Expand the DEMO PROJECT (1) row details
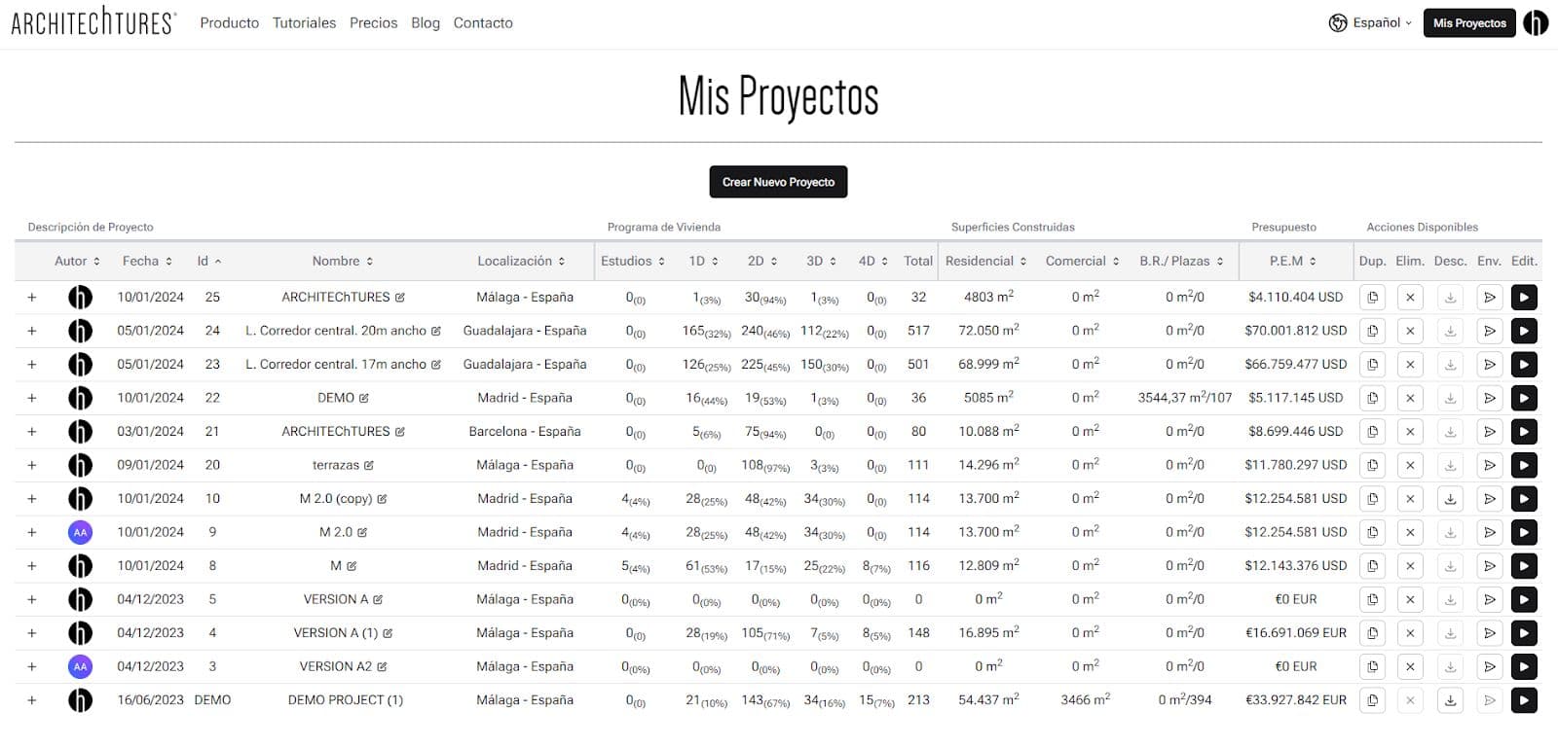Image resolution: width=1558 pixels, height=747 pixels. pos(32,700)
